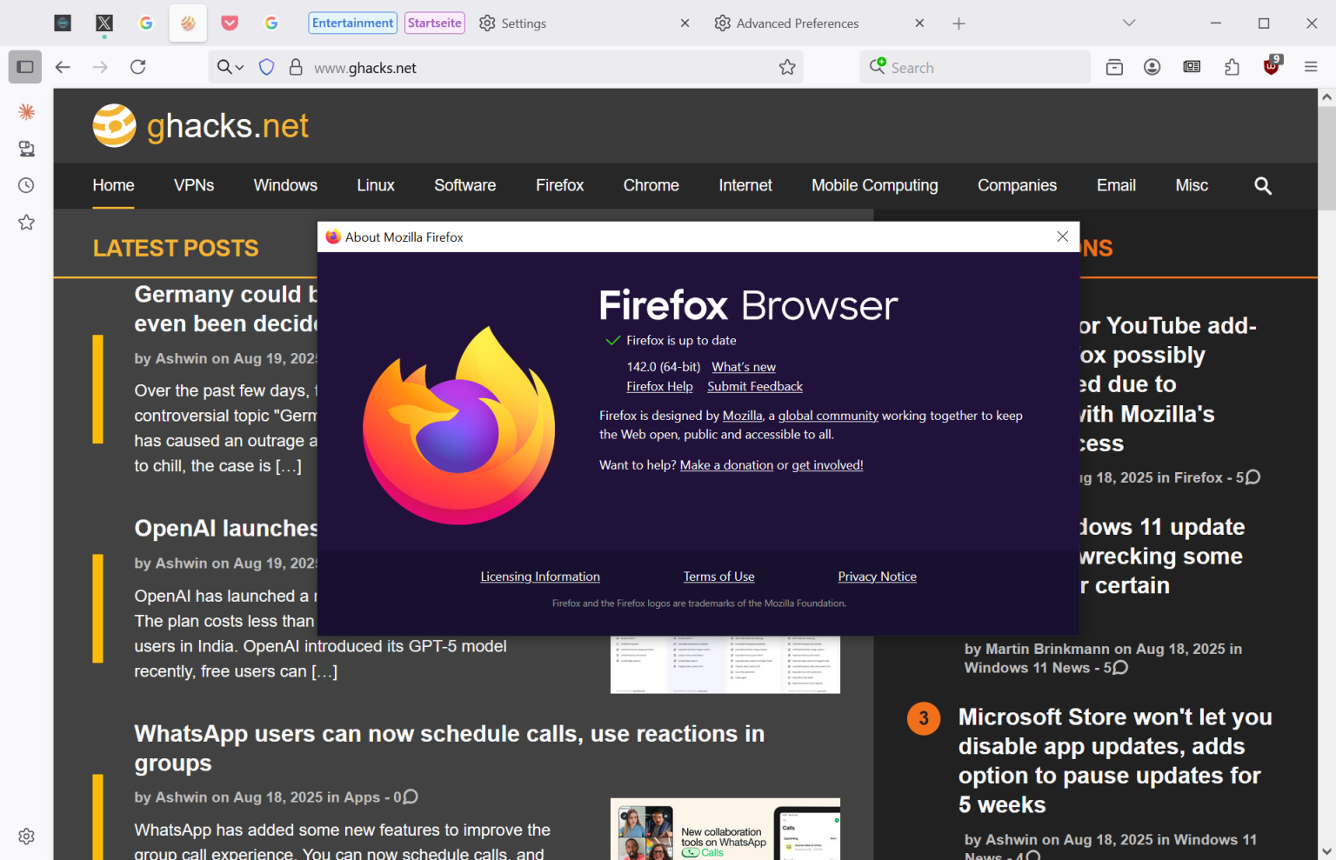Open the ghacks.net site search magnifier
1336x860 pixels.
[x=1263, y=185]
